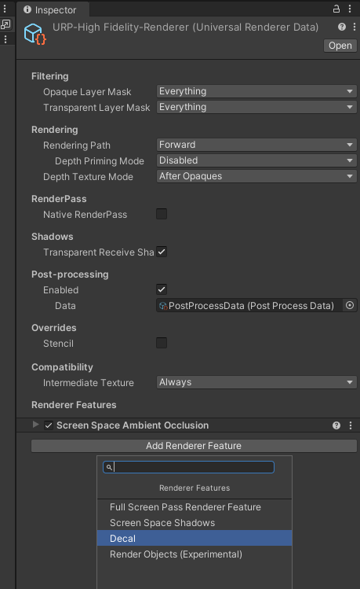Screen dimensions: 360x589
Task: Click the Filtering section heading
Action: point(50,76)
